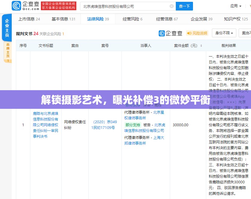Click the 案号 column header
The height and width of the screenshot is (199, 251).
(x=105, y=46)
